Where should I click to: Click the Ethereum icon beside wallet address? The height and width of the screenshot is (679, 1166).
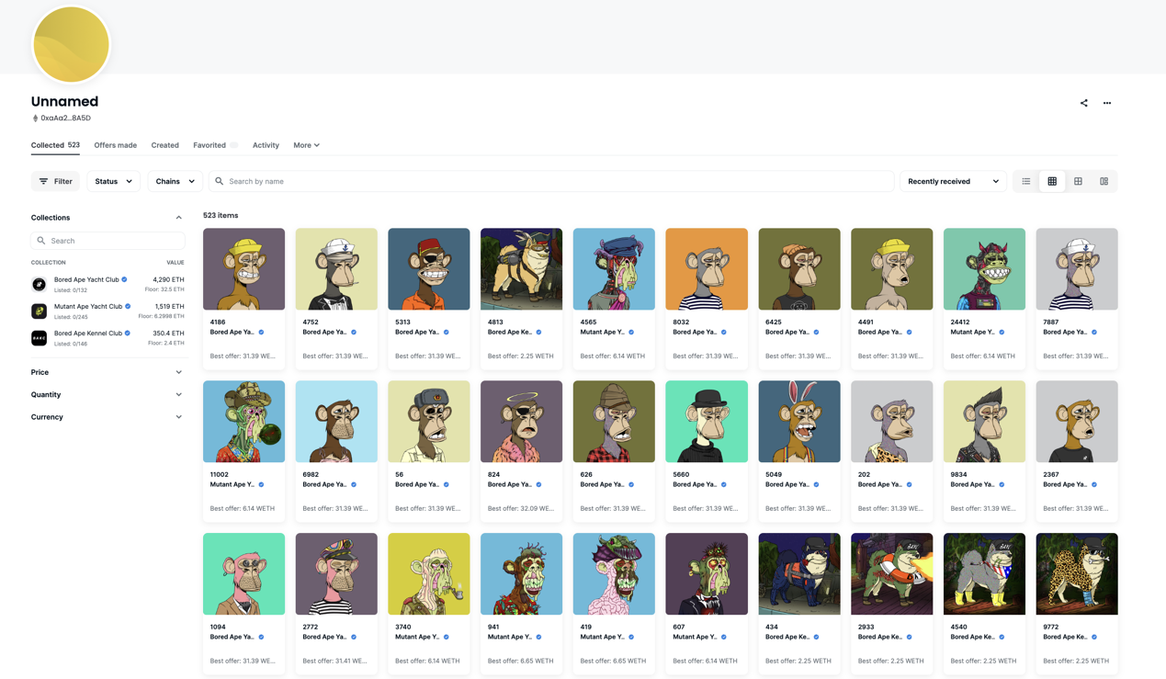pos(35,119)
